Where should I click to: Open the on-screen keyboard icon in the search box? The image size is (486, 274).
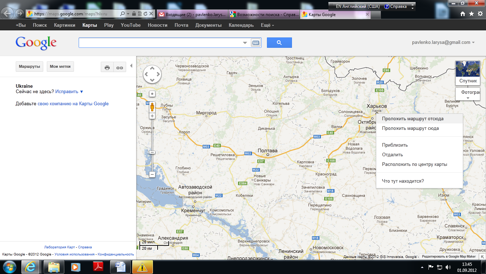[x=256, y=43]
